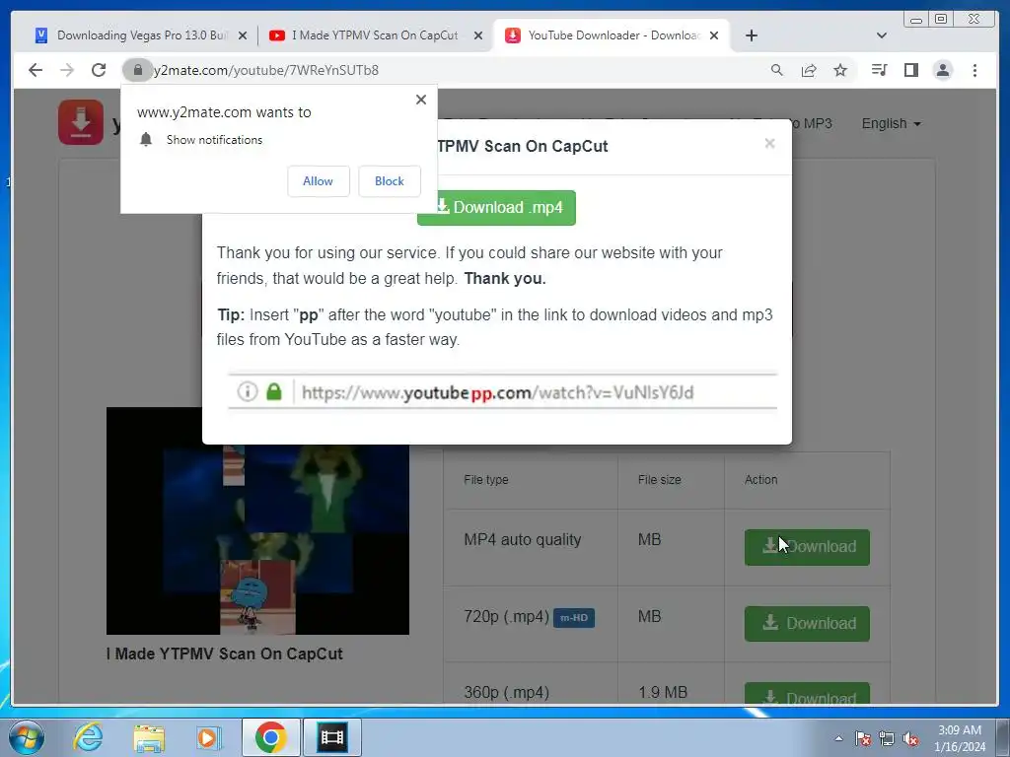Open the English language dropdown

click(891, 123)
